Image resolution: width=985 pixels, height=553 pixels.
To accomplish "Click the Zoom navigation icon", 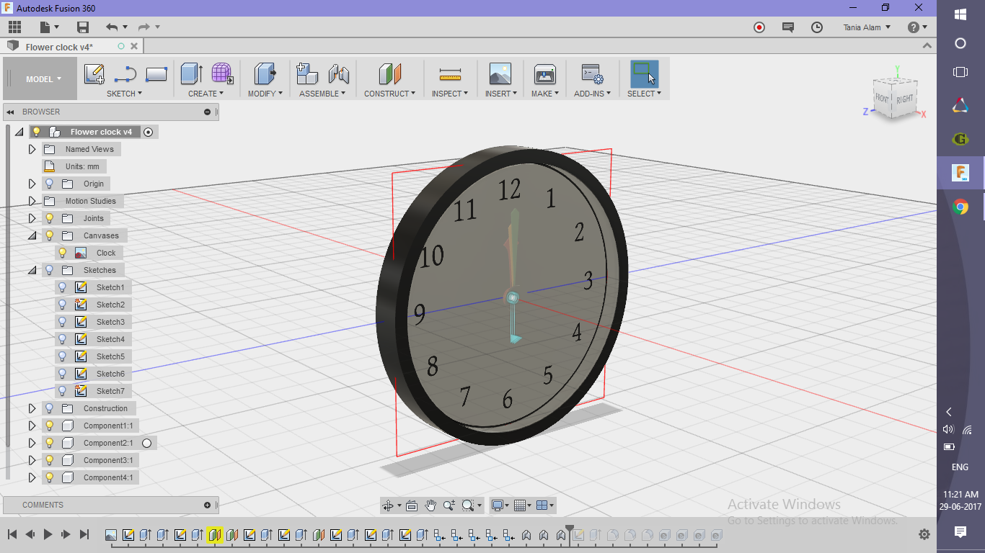I will (450, 505).
